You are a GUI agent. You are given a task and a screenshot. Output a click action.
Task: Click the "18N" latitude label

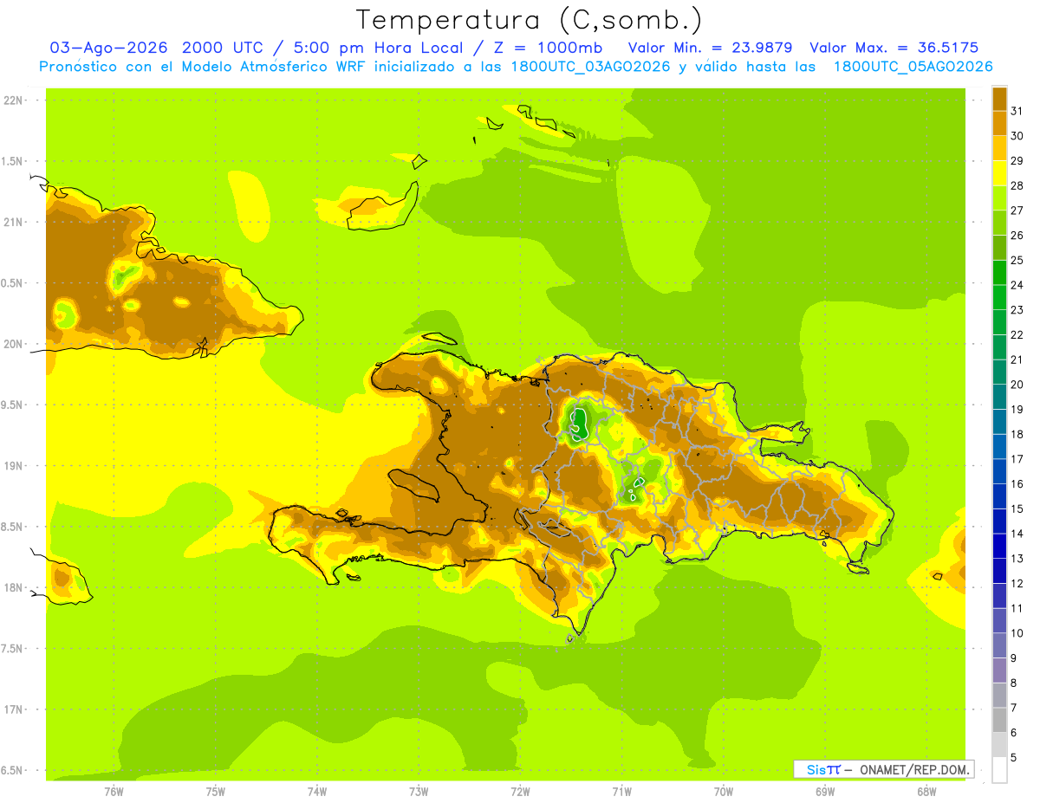coord(14,587)
